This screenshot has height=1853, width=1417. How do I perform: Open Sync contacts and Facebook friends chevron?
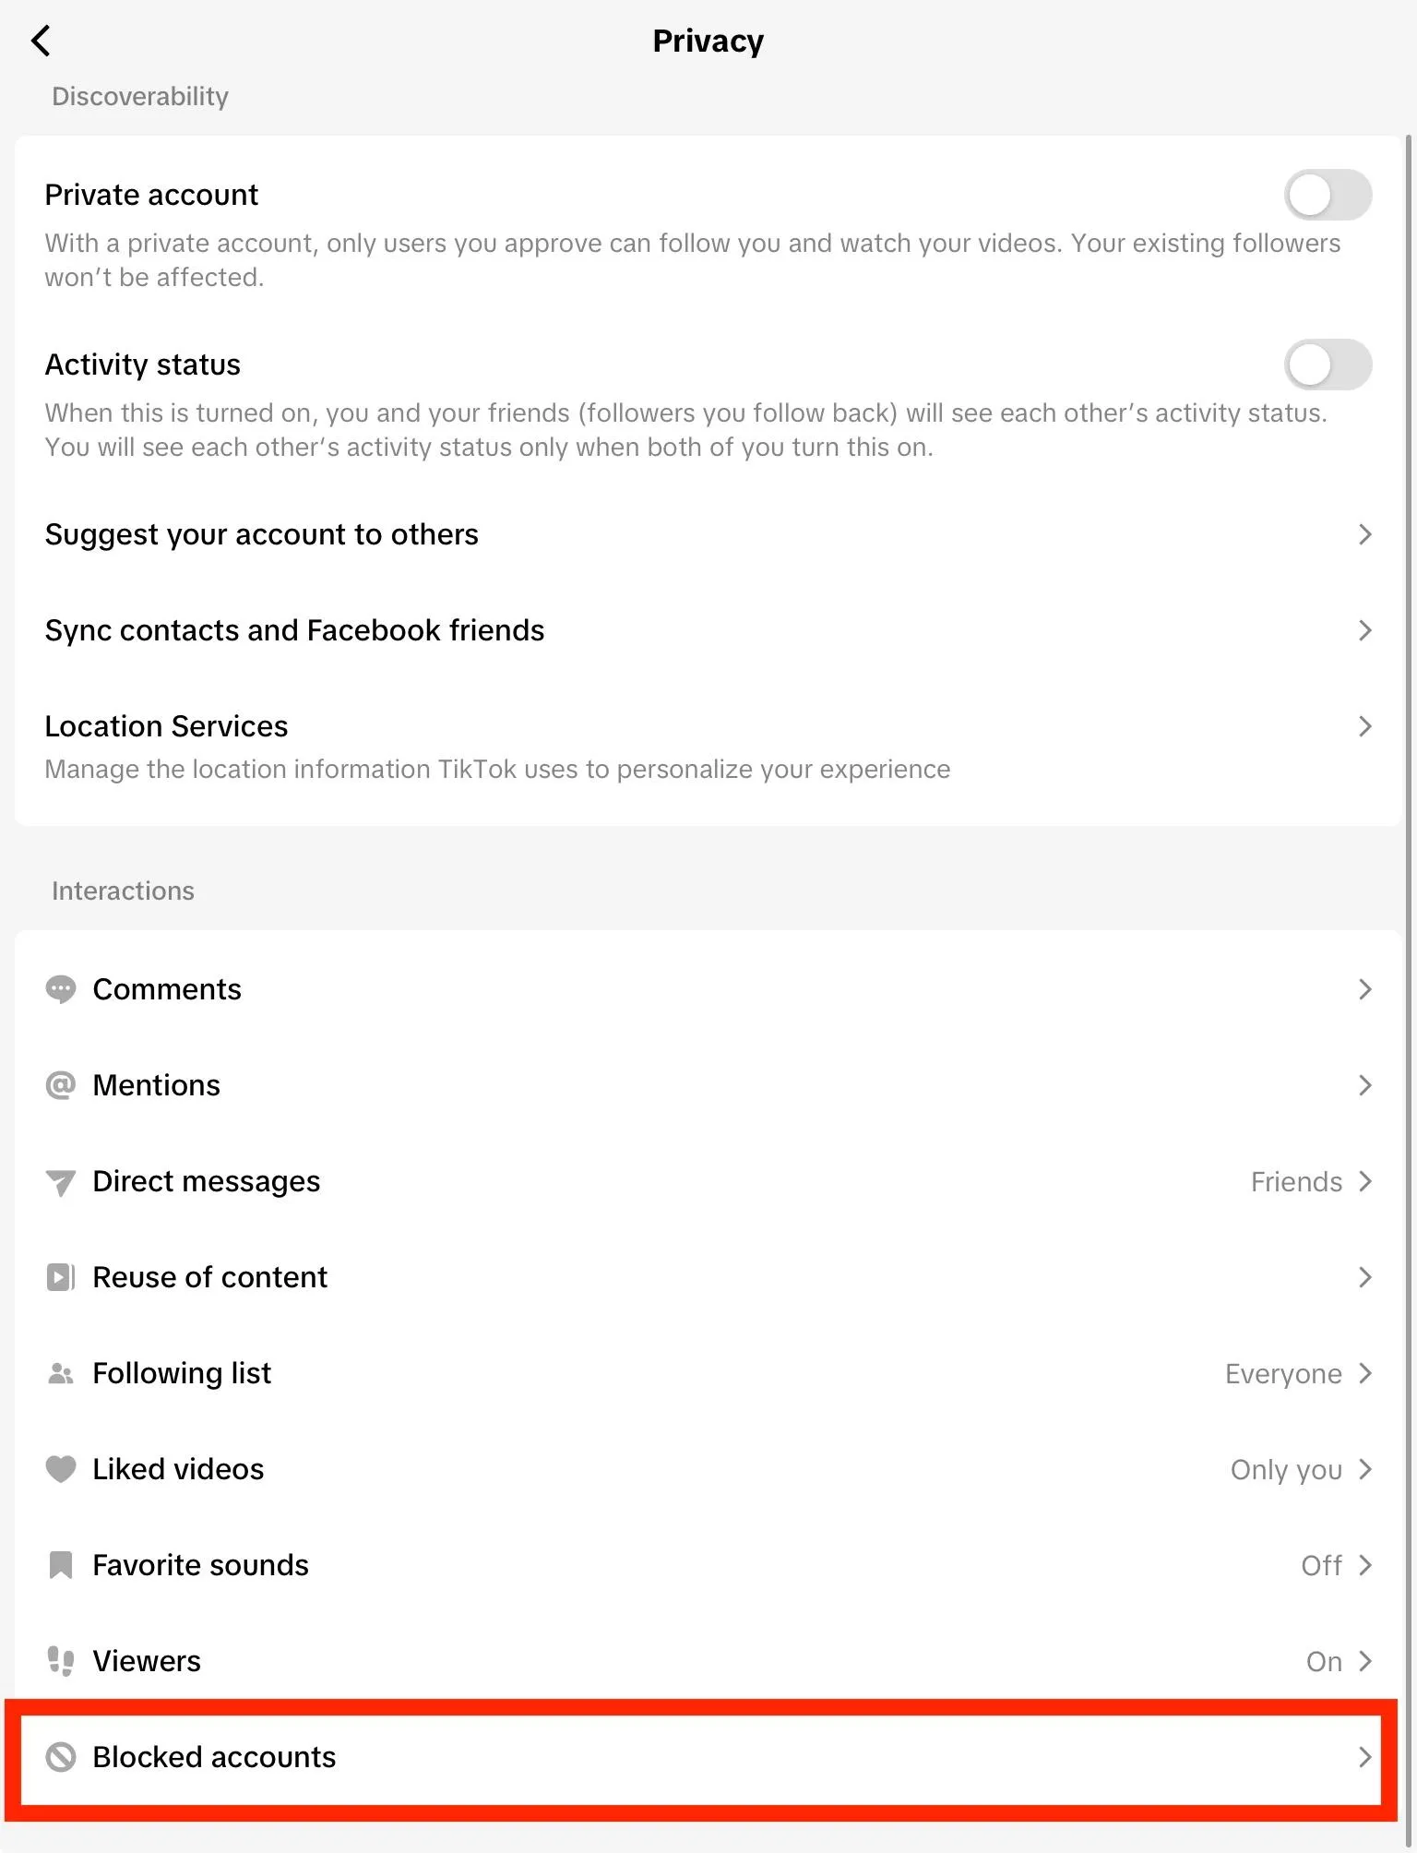1365,630
